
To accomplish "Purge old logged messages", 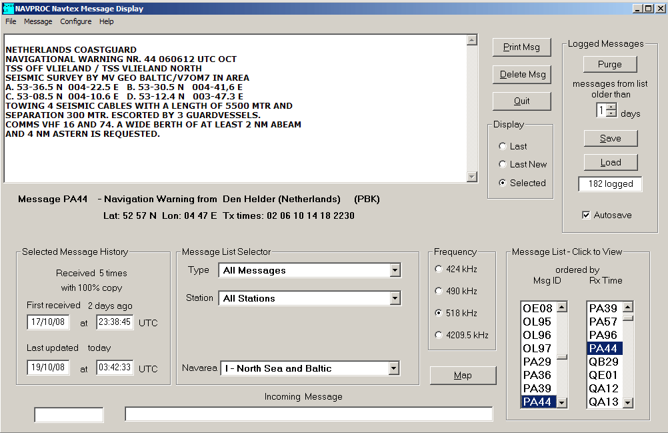I will click(609, 65).
